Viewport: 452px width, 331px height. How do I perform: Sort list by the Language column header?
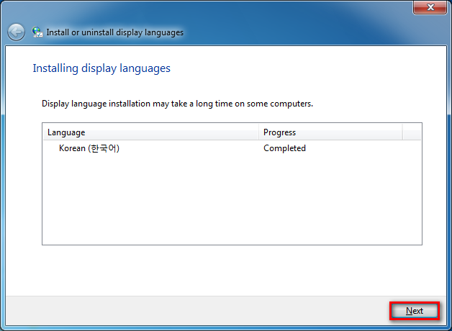pos(150,132)
